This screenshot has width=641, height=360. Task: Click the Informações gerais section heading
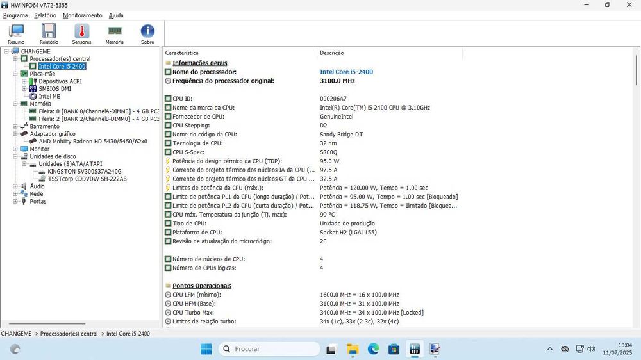(199, 63)
